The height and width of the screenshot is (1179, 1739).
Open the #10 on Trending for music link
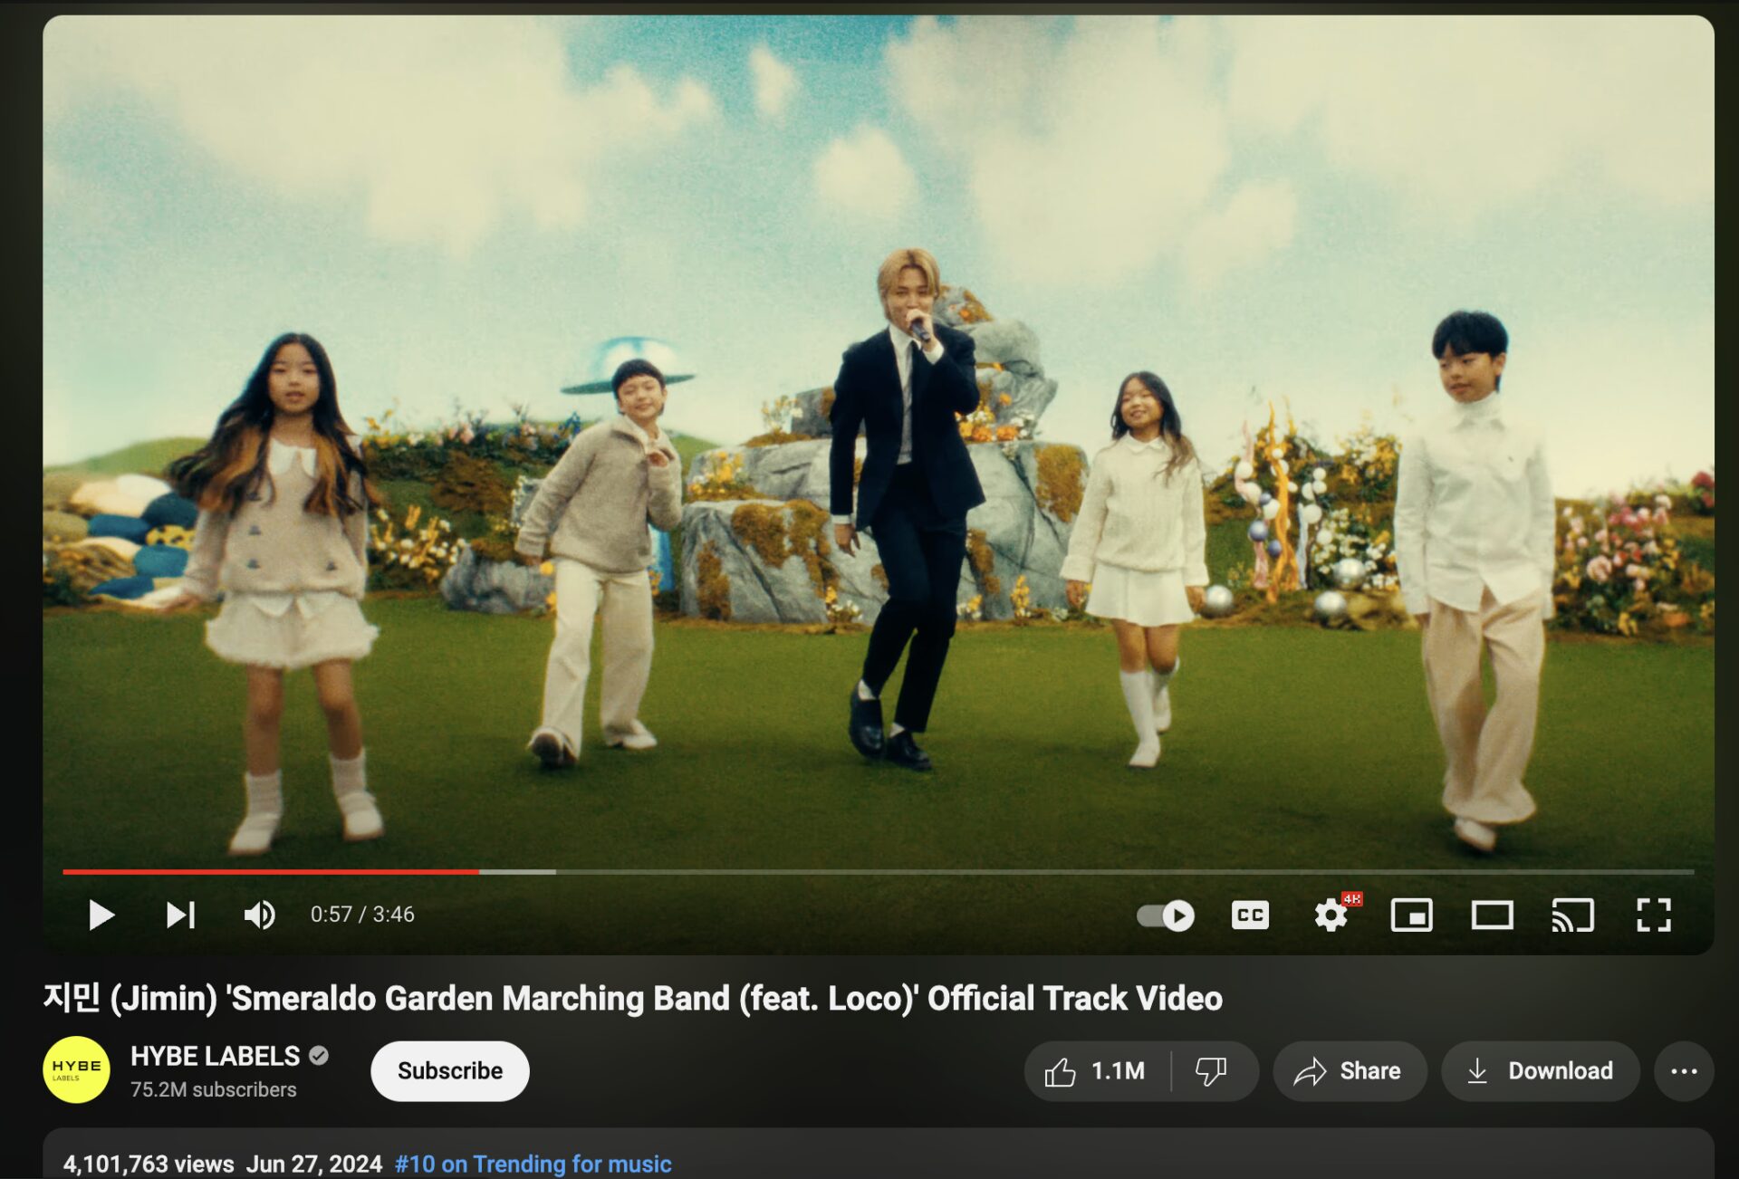pos(533,1164)
